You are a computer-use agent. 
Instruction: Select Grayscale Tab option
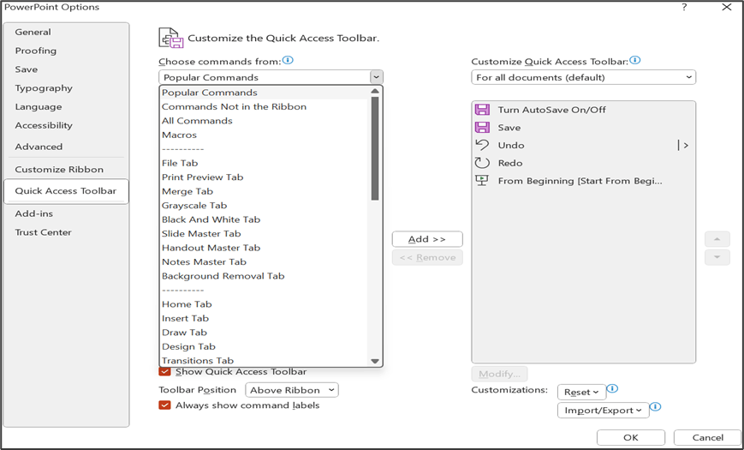(264, 205)
